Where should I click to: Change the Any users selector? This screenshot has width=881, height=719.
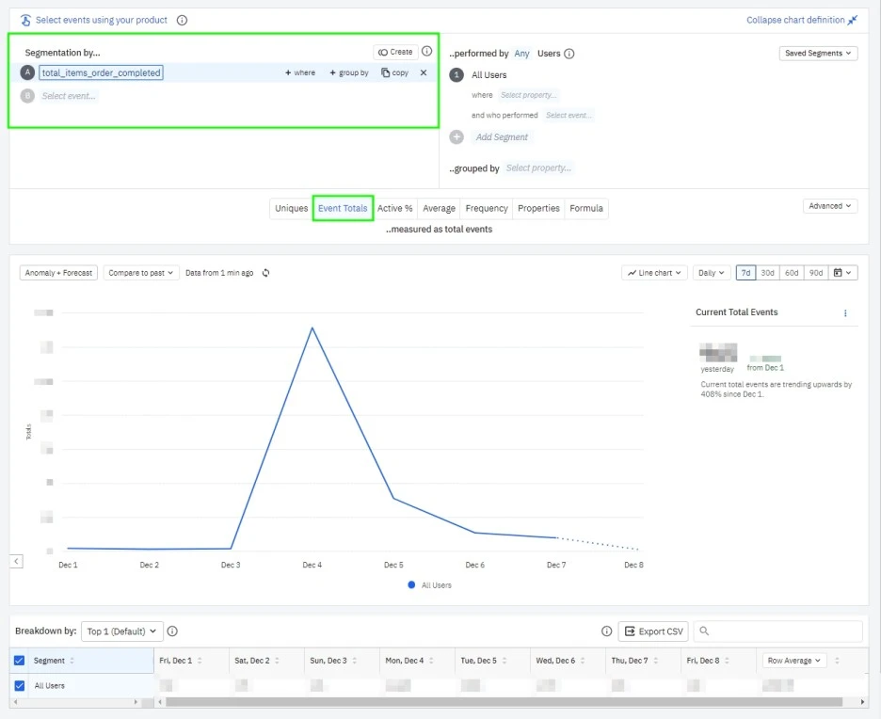coord(521,54)
